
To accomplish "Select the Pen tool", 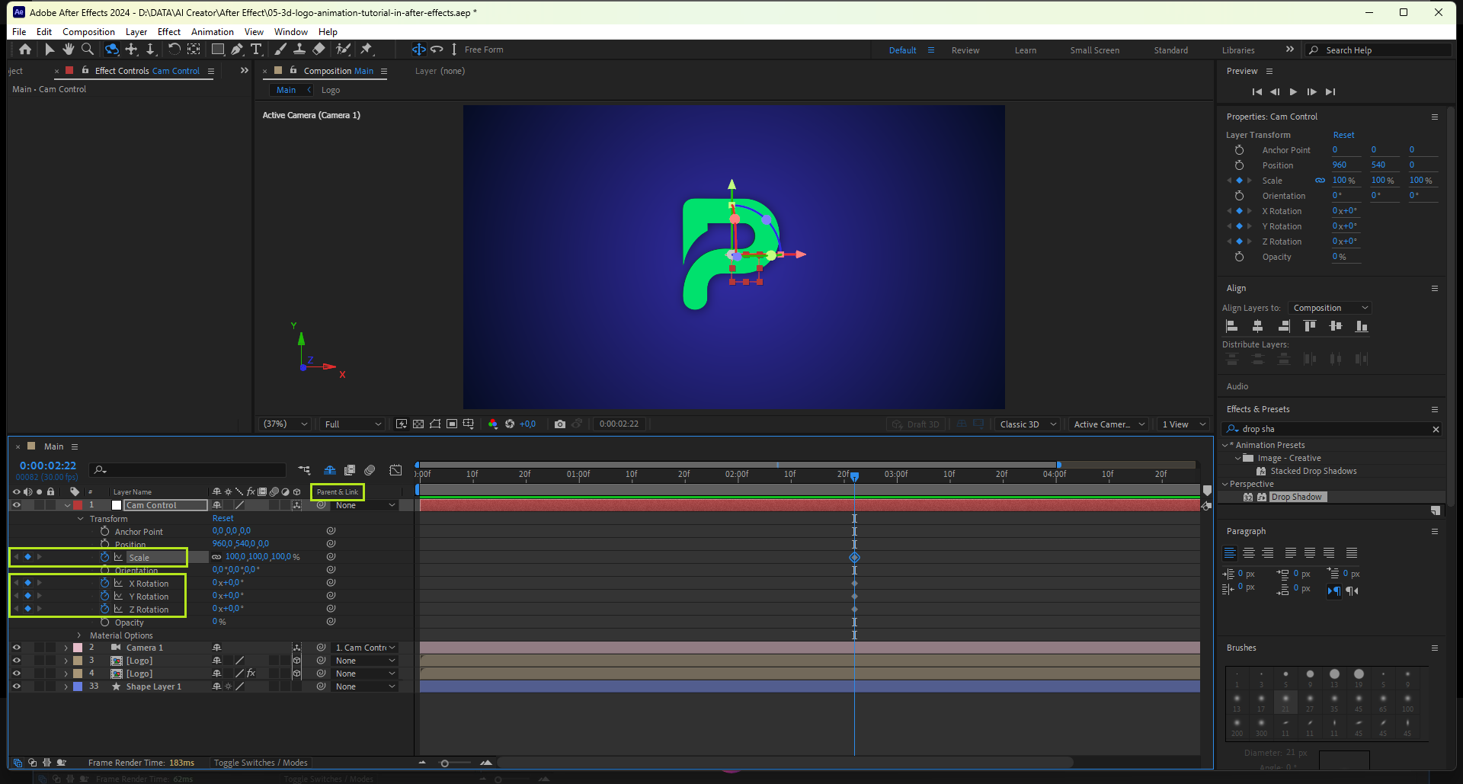I will [x=237, y=50].
